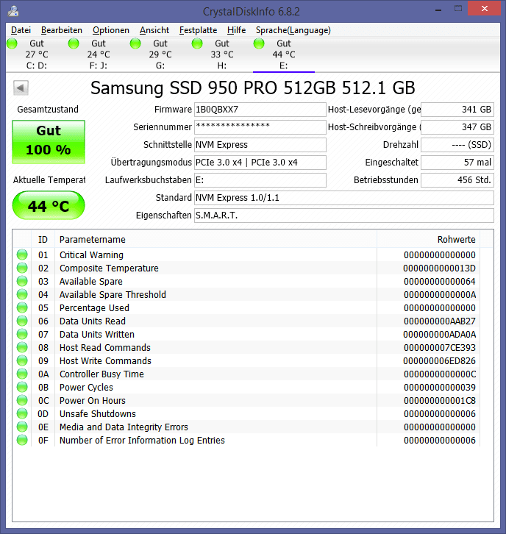
Task: Select the Power On Hours parameter name
Action: pyautogui.click(x=92, y=400)
